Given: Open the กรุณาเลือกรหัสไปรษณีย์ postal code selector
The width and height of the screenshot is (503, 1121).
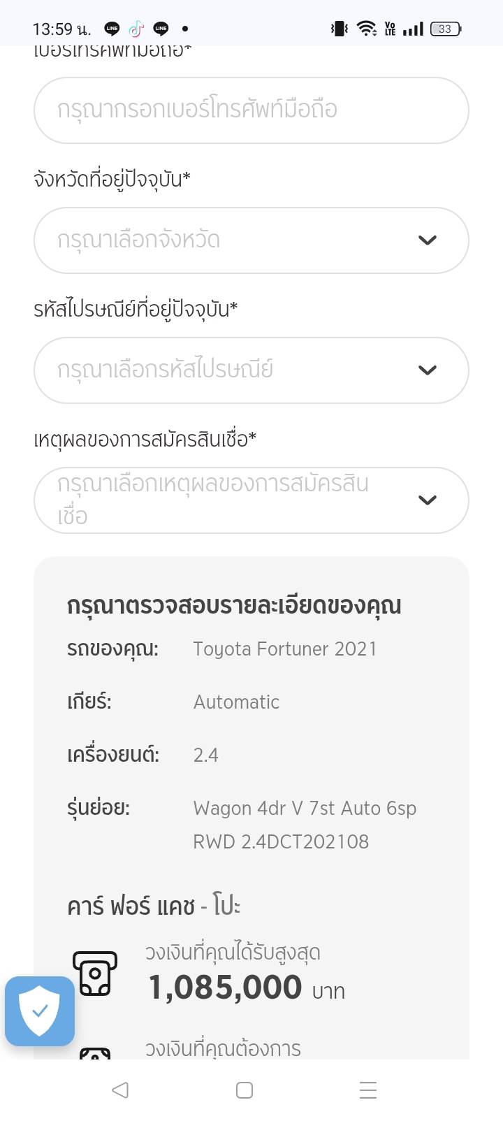Looking at the screenshot, I should point(231,370).
